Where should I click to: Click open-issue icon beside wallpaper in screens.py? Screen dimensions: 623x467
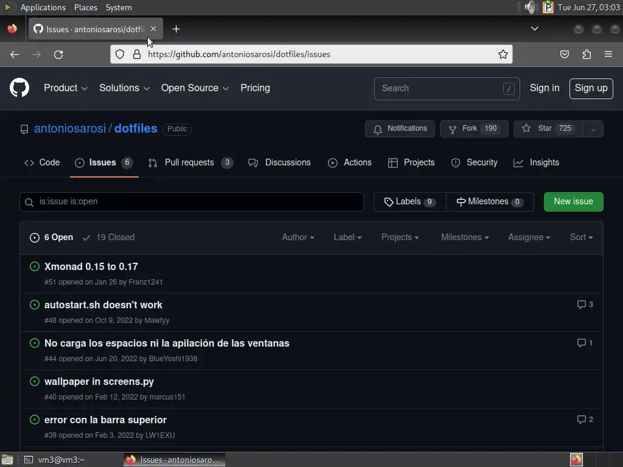(x=35, y=381)
